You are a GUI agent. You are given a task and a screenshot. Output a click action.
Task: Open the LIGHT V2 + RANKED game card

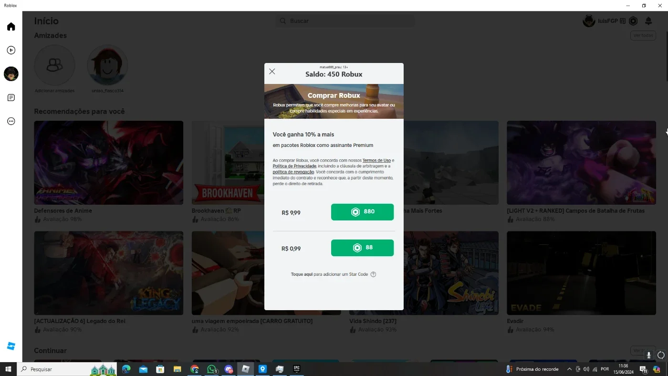pyautogui.click(x=581, y=163)
